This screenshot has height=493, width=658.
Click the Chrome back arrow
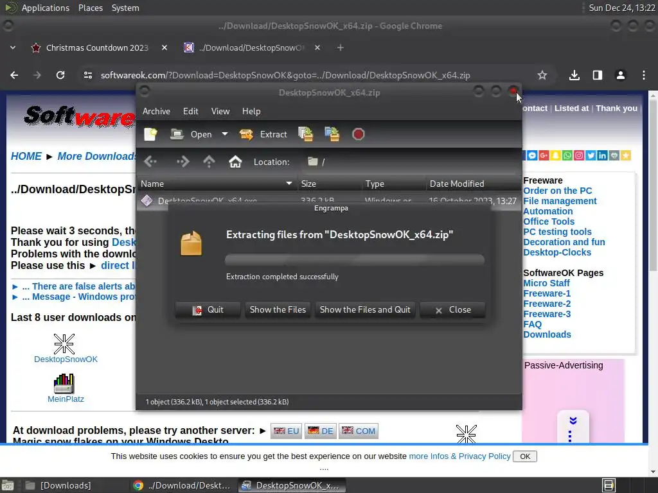[x=14, y=76]
